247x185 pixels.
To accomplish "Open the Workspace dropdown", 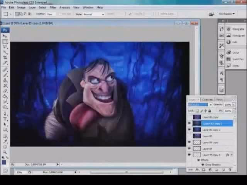I will (x=227, y=14).
